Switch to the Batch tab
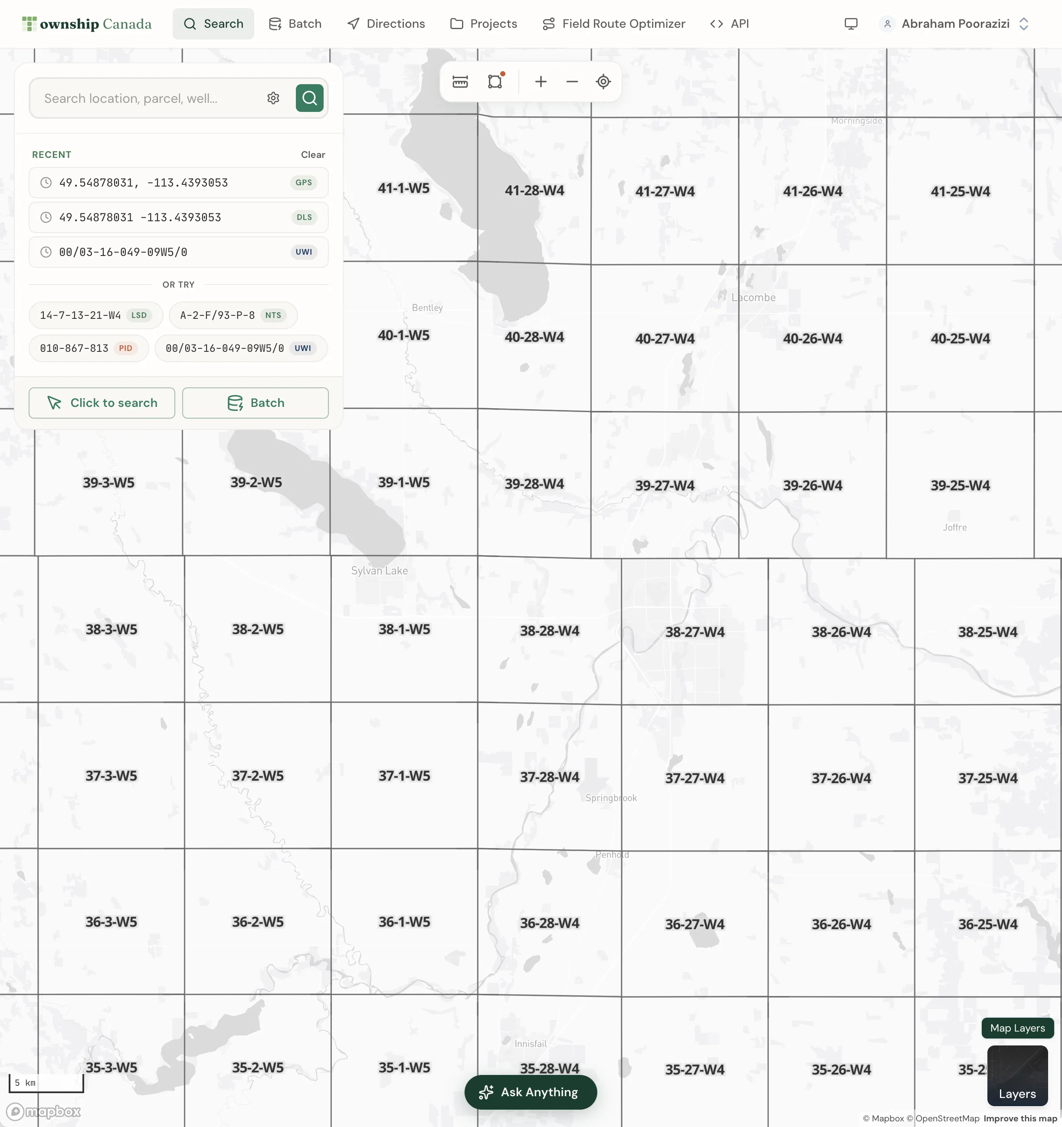Screen dimensions: 1062x1127 (x=295, y=24)
